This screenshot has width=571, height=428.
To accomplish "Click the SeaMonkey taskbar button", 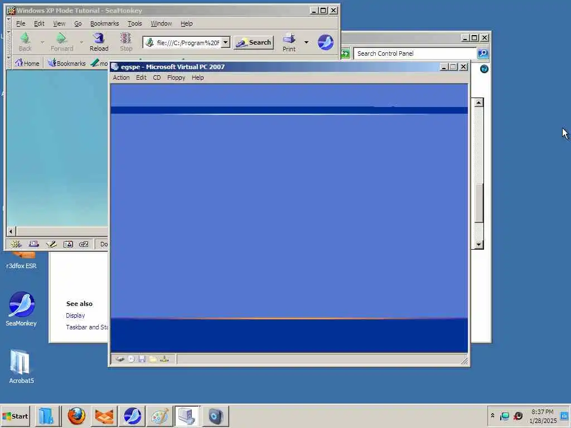I will pyautogui.click(x=132, y=416).
